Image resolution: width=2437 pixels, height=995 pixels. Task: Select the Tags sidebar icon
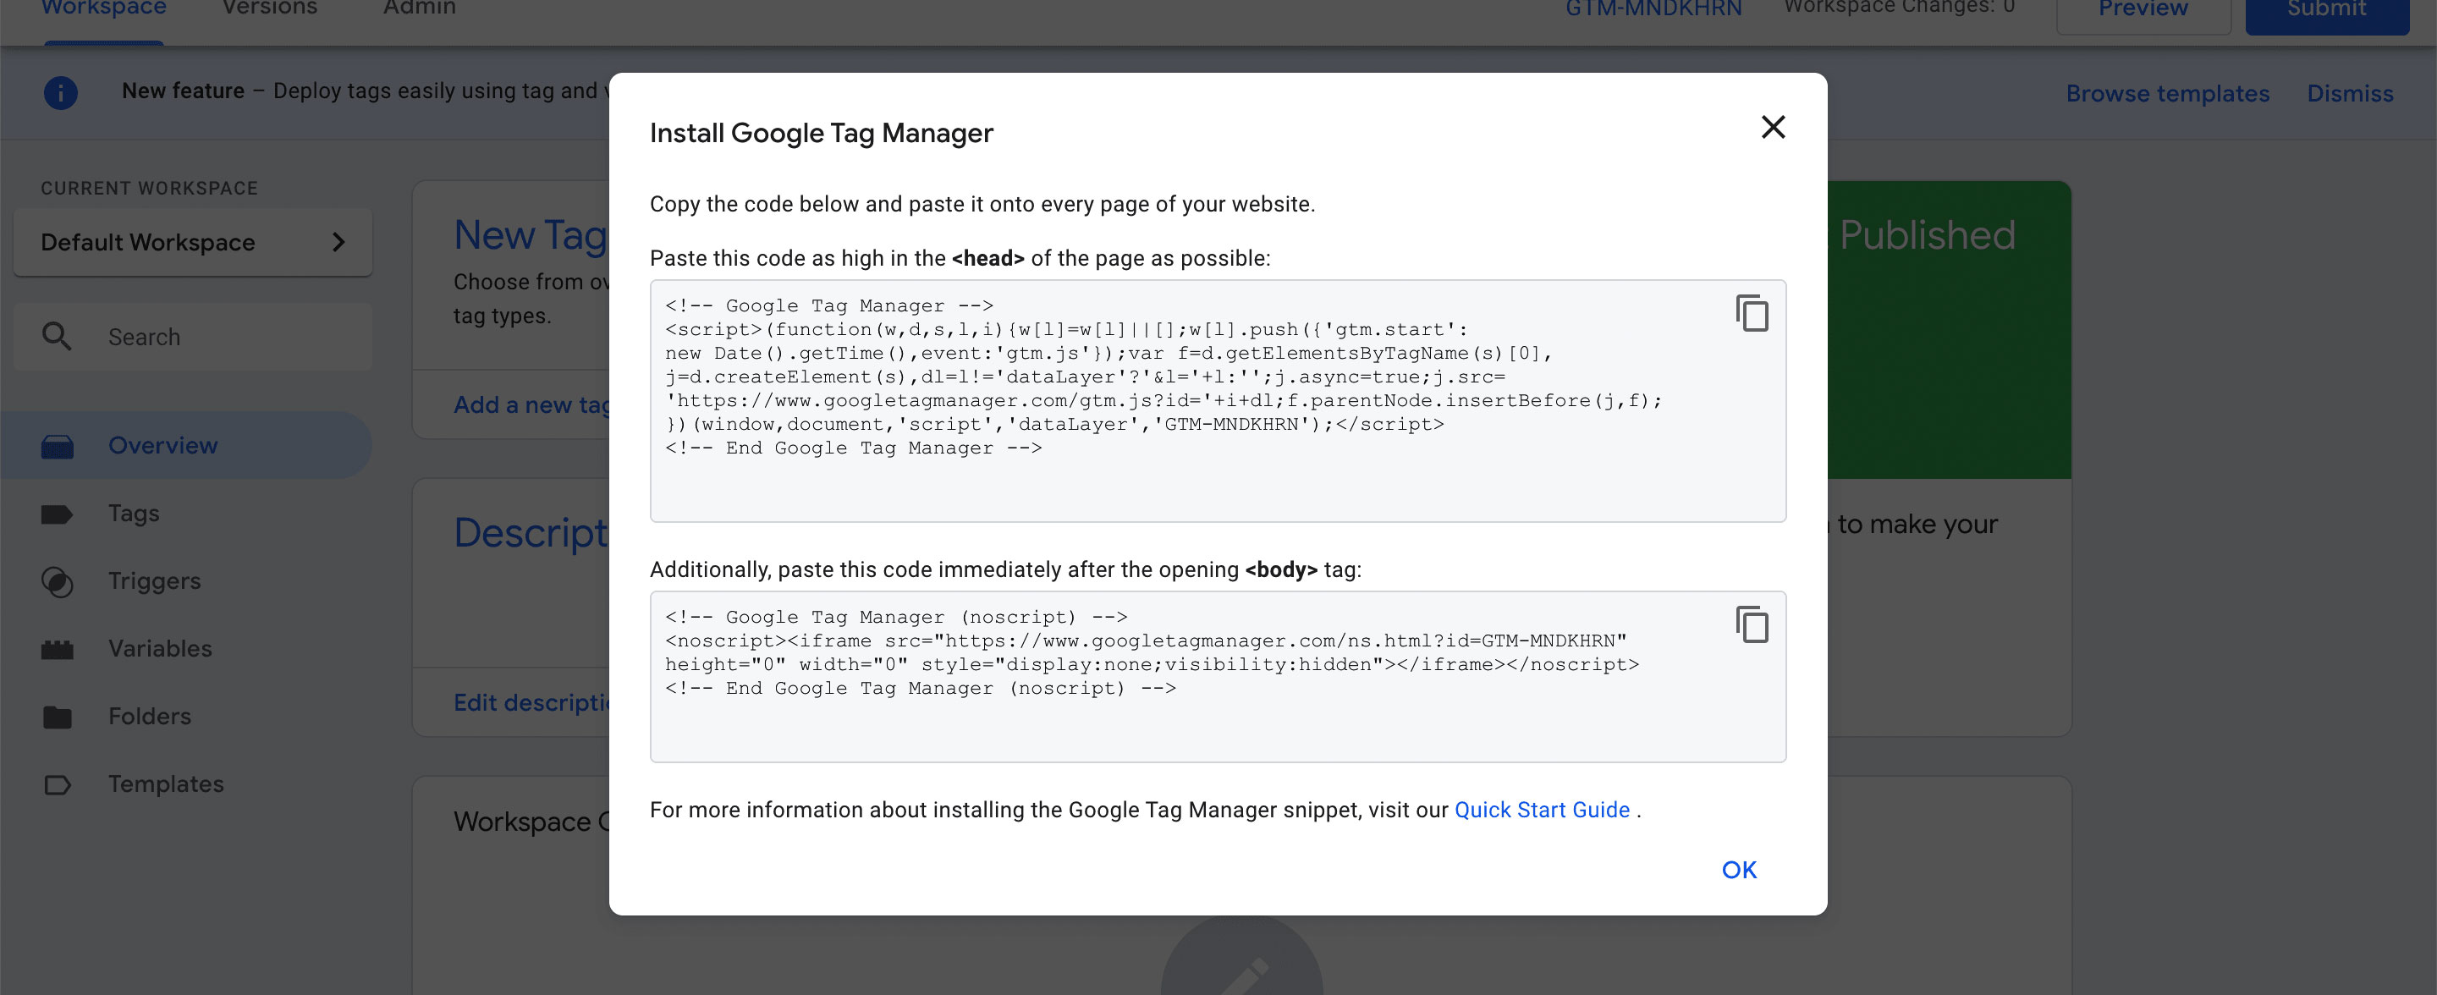[58, 513]
